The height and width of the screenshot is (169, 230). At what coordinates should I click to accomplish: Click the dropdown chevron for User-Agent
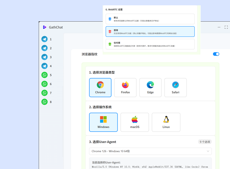pyautogui.click(x=208, y=151)
